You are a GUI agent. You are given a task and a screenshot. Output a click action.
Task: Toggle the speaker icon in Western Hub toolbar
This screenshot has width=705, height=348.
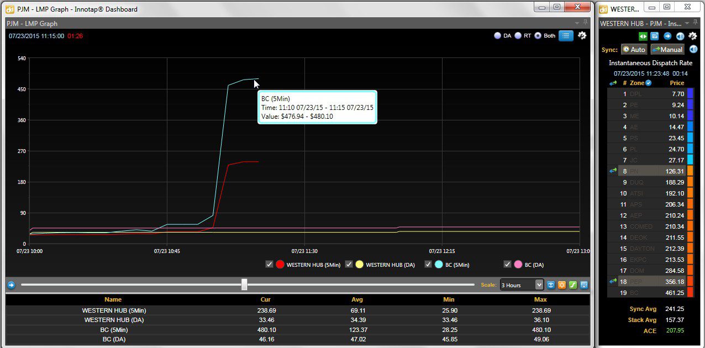pyautogui.click(x=680, y=36)
